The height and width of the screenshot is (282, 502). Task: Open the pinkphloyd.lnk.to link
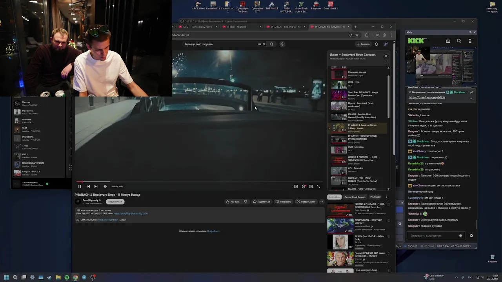click(131, 213)
